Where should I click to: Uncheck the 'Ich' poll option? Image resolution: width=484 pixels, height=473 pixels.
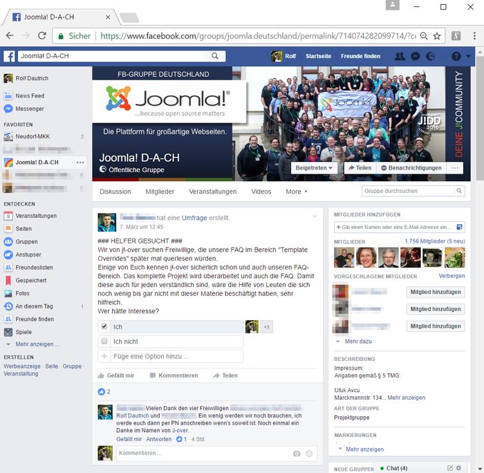(x=104, y=326)
